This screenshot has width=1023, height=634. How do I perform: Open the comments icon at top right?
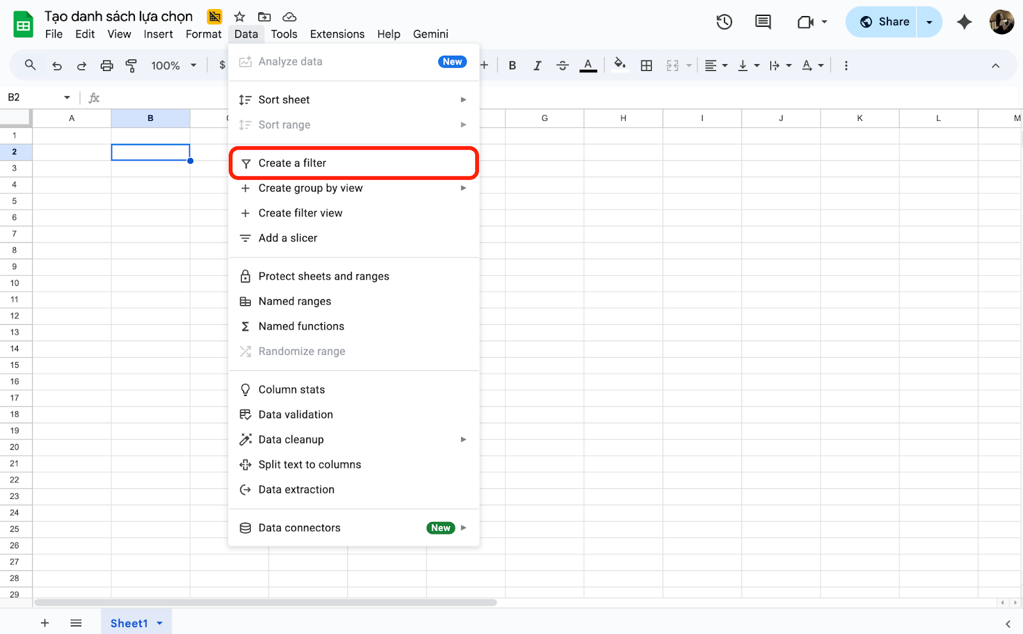(x=763, y=22)
